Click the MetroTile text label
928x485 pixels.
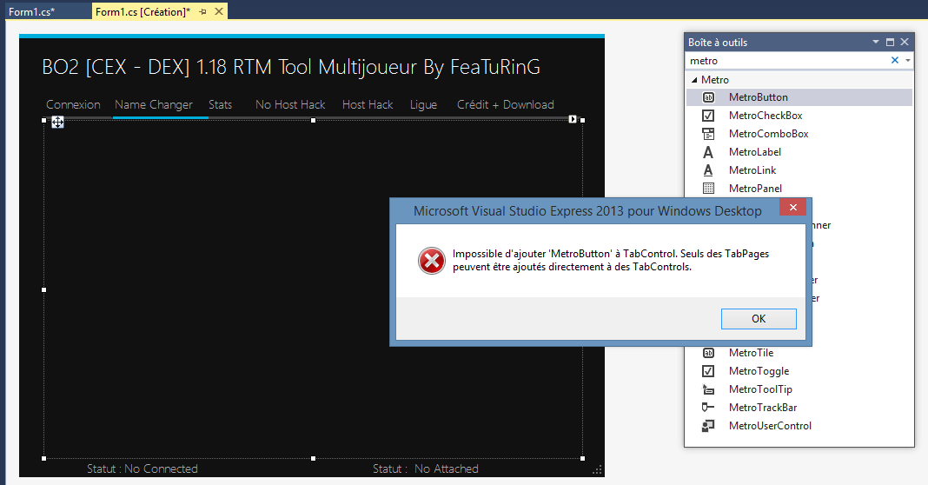751,353
